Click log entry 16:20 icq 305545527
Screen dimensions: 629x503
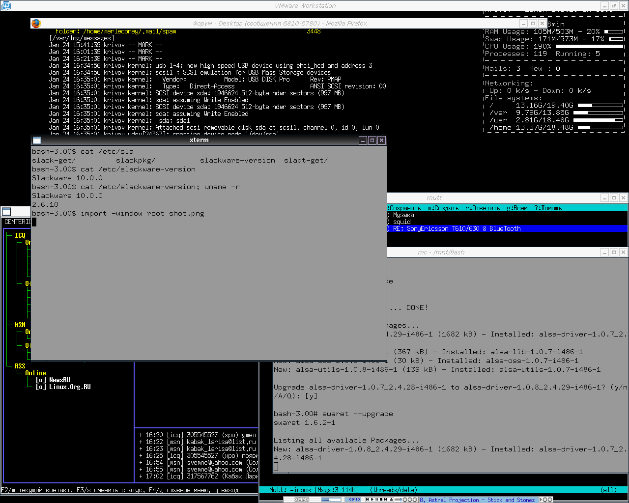tap(198, 435)
